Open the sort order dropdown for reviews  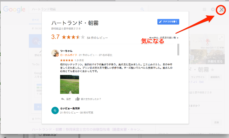pos(164,38)
